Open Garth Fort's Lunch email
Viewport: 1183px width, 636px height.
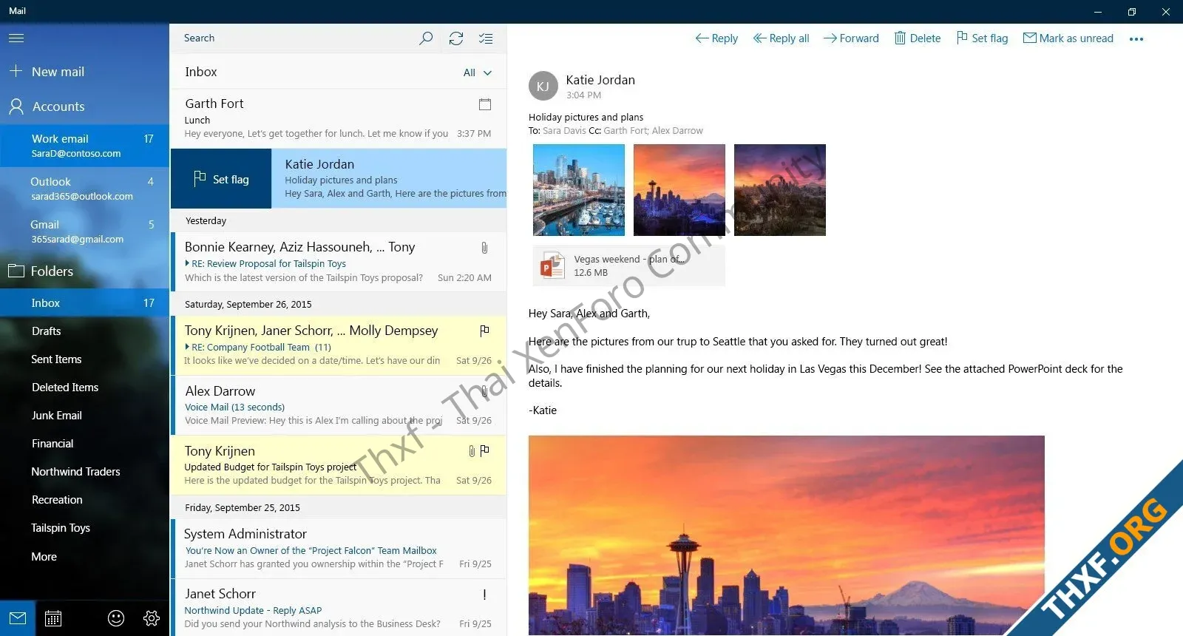click(339, 118)
